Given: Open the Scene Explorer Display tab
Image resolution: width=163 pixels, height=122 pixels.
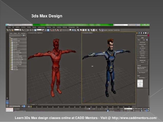Looking at the screenshot, I should coord(15,33).
